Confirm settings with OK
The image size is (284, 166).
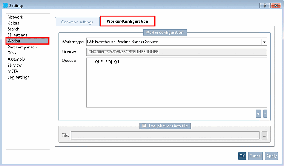pyautogui.click(x=242, y=156)
